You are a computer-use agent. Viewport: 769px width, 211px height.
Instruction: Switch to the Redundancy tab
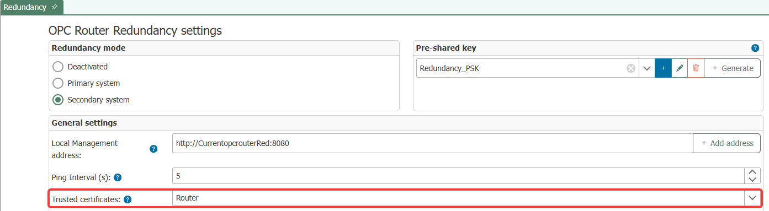point(24,7)
